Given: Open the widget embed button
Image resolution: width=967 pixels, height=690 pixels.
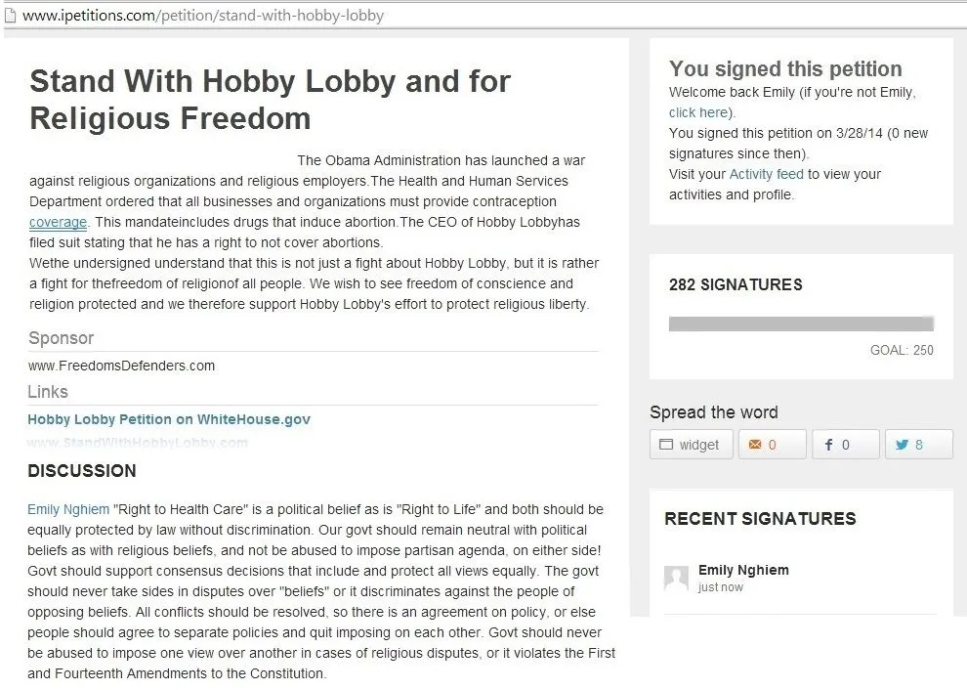Looking at the screenshot, I should 691,445.
